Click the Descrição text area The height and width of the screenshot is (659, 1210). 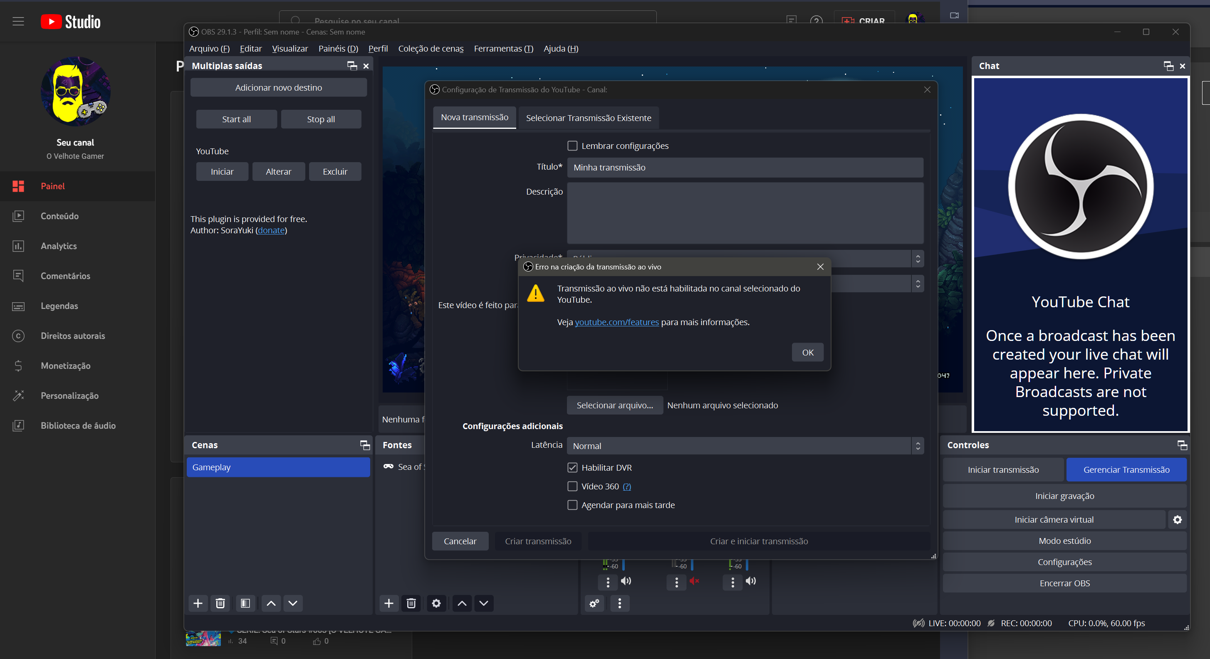coord(745,213)
